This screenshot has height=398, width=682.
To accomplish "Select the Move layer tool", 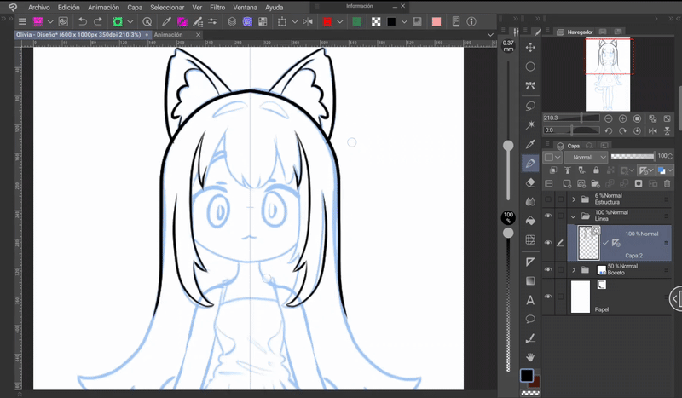I will point(530,48).
